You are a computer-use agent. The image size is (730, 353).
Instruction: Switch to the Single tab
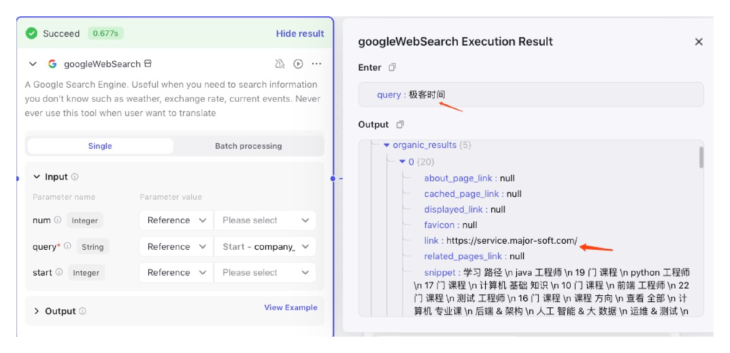coord(100,146)
